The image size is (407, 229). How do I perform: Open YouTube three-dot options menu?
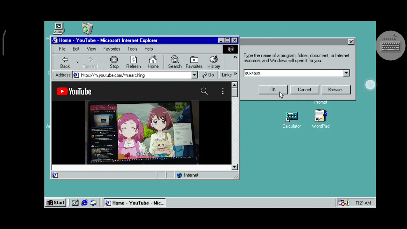[x=223, y=92]
